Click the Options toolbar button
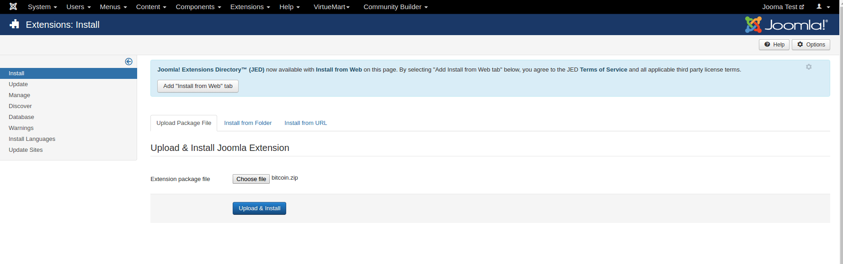 tap(811, 45)
